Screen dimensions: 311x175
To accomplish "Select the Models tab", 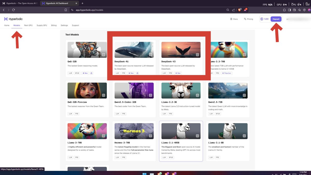I will 17,25.
